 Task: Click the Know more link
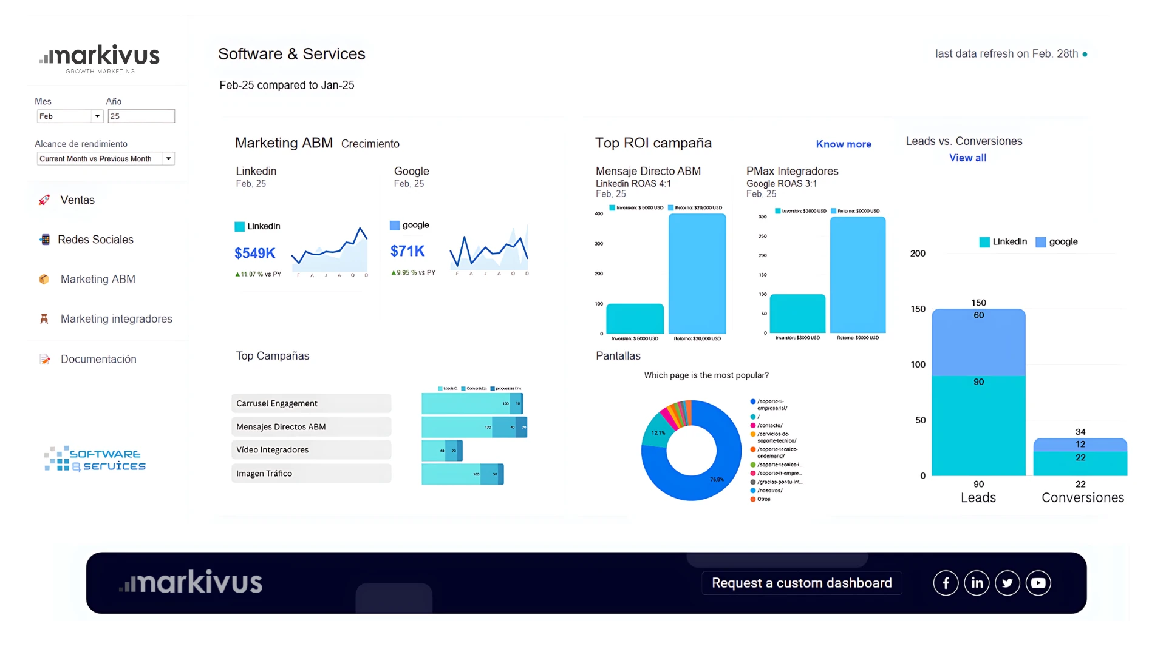[844, 144]
